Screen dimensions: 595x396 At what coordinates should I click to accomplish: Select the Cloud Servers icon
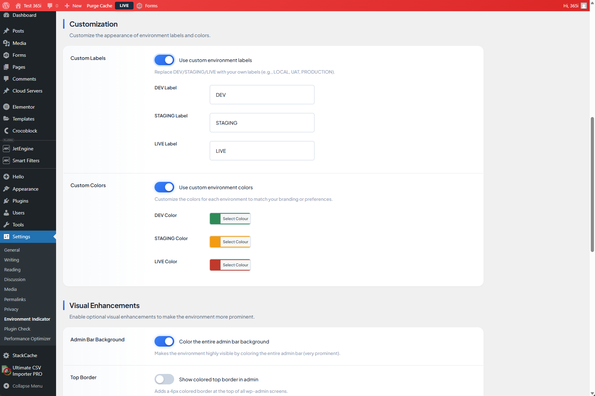6,91
